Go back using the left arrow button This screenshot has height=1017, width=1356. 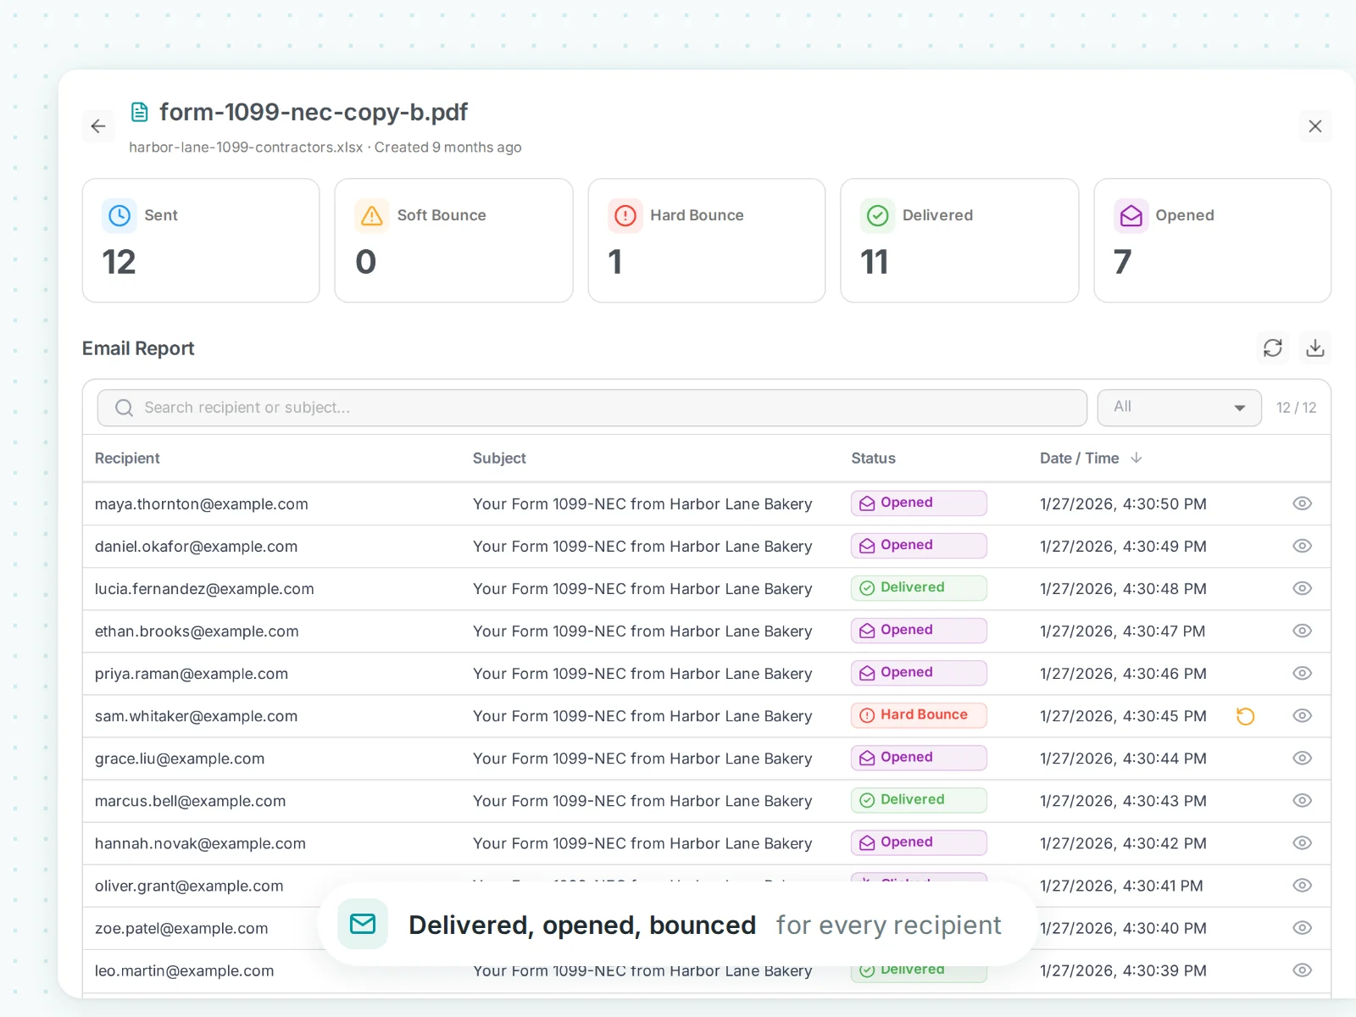(98, 126)
